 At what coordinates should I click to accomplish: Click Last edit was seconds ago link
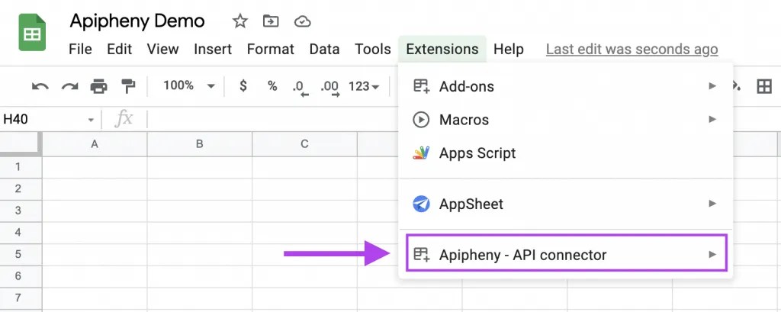(632, 50)
